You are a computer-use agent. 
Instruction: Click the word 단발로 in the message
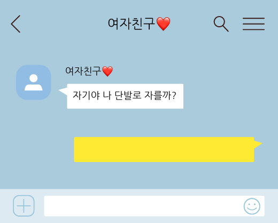128,95
